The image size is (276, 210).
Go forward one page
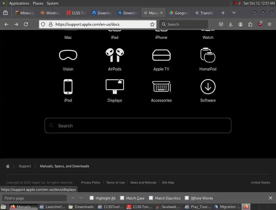(16, 24)
